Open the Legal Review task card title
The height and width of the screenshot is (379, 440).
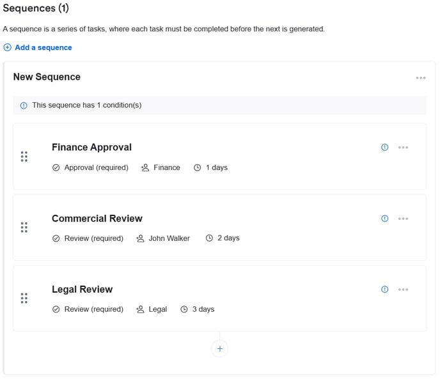tap(82, 289)
